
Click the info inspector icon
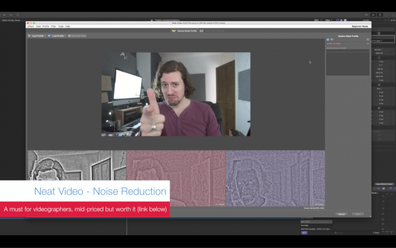point(345,20)
